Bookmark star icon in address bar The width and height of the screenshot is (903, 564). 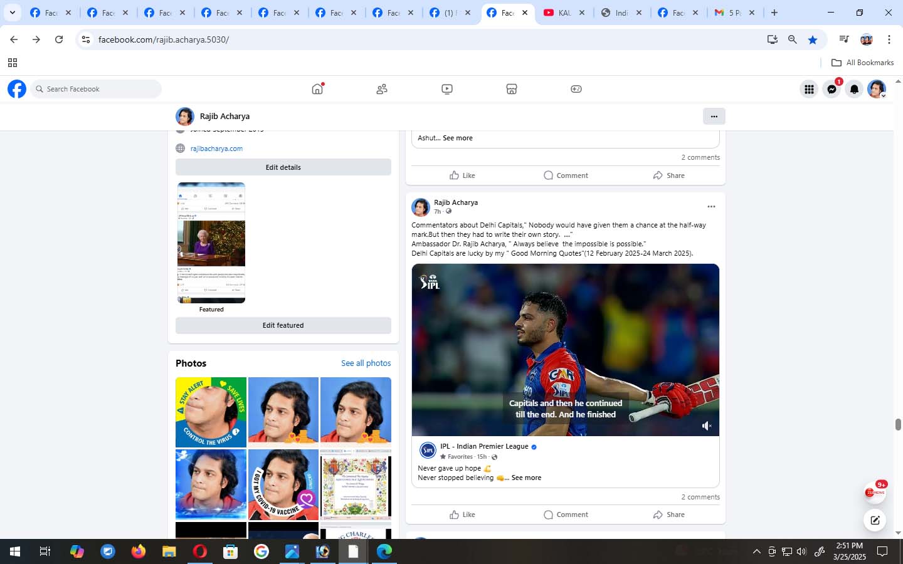pos(813,39)
